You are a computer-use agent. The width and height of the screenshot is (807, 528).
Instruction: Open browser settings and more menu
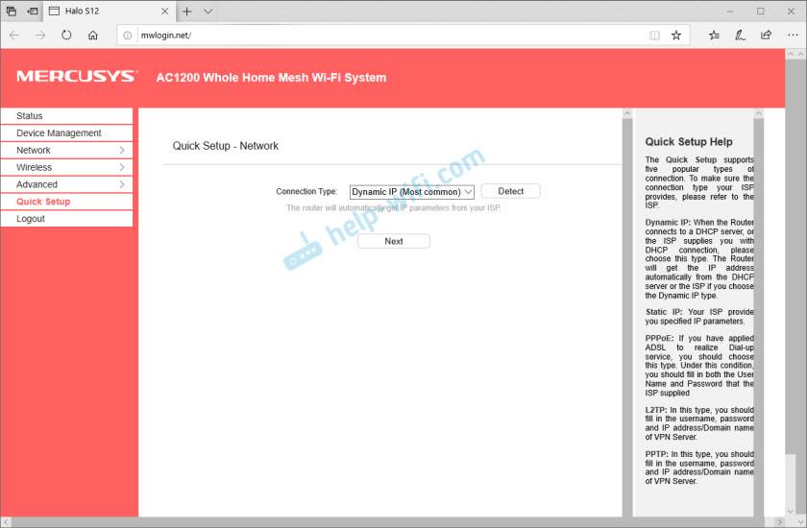click(x=793, y=35)
